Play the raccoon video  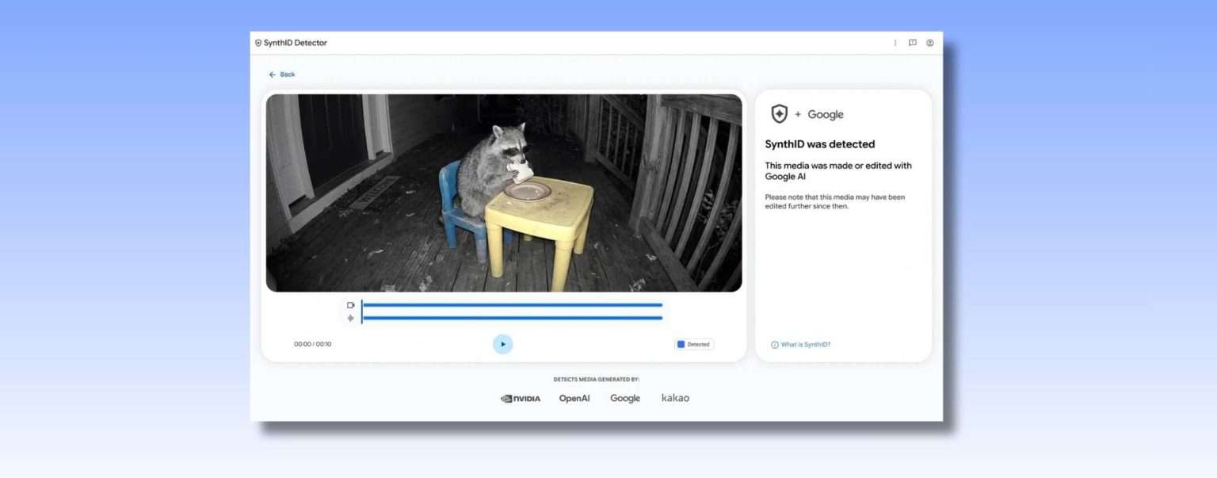[503, 344]
